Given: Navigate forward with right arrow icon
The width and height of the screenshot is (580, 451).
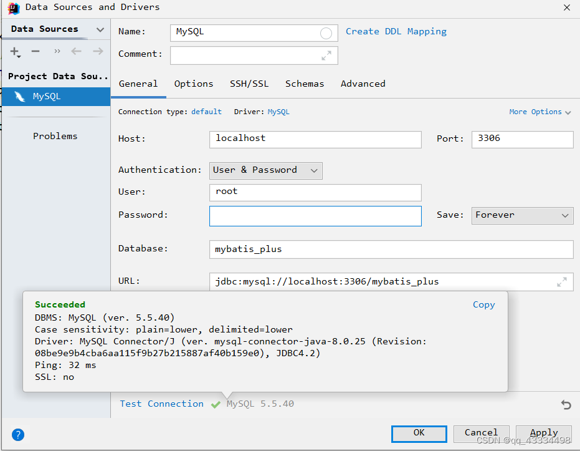Looking at the screenshot, I should coord(98,51).
